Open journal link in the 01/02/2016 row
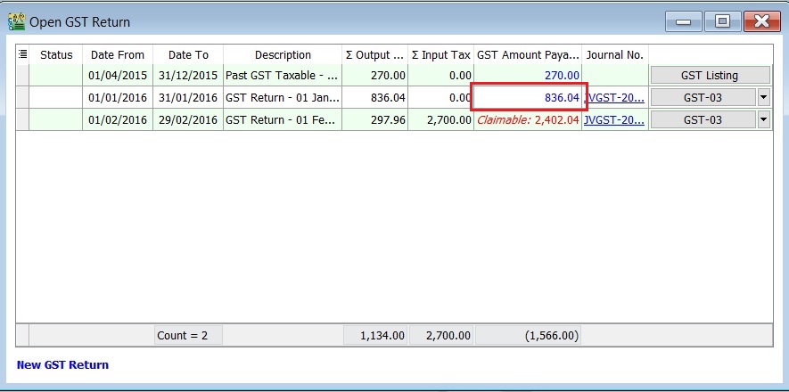Screen dimensions: 789x392 click(x=614, y=119)
